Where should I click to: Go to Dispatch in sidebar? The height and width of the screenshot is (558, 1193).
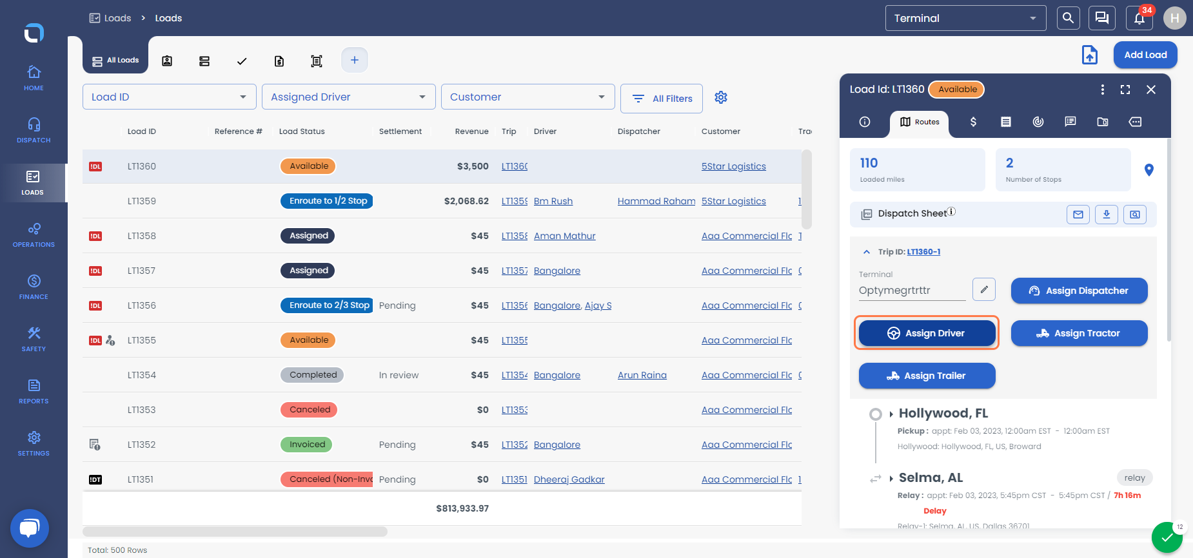(34, 130)
